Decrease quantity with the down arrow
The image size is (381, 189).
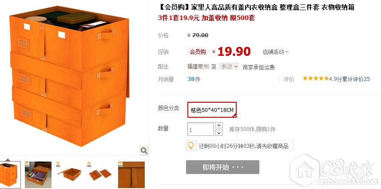click(219, 132)
